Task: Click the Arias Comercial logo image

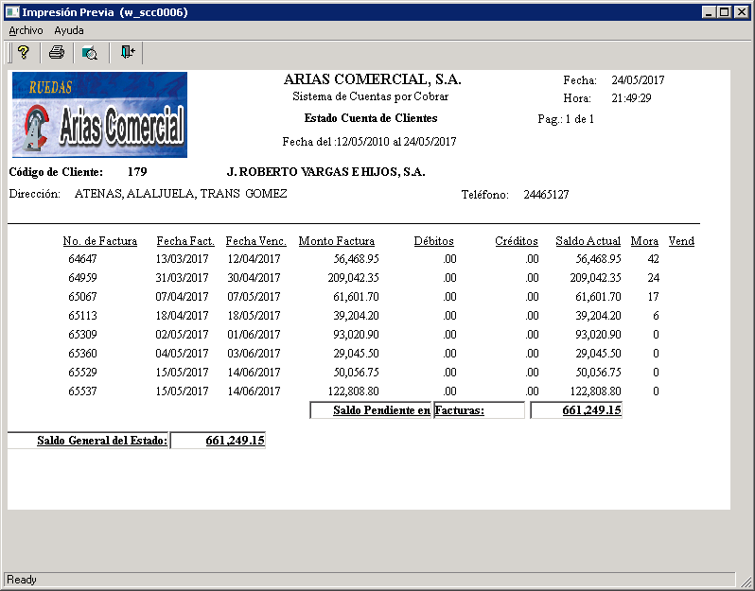Action: coord(99,114)
